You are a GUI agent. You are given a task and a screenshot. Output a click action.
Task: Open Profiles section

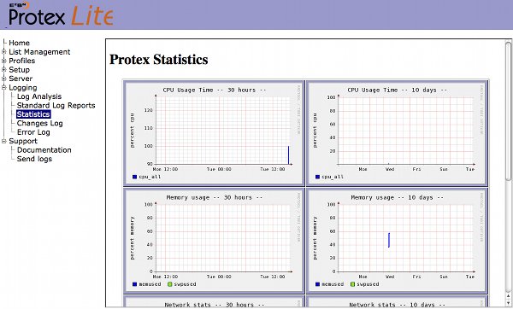click(x=21, y=61)
